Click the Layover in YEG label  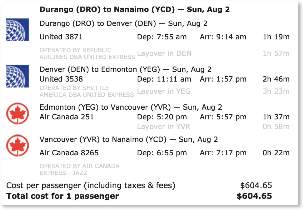tap(164, 91)
